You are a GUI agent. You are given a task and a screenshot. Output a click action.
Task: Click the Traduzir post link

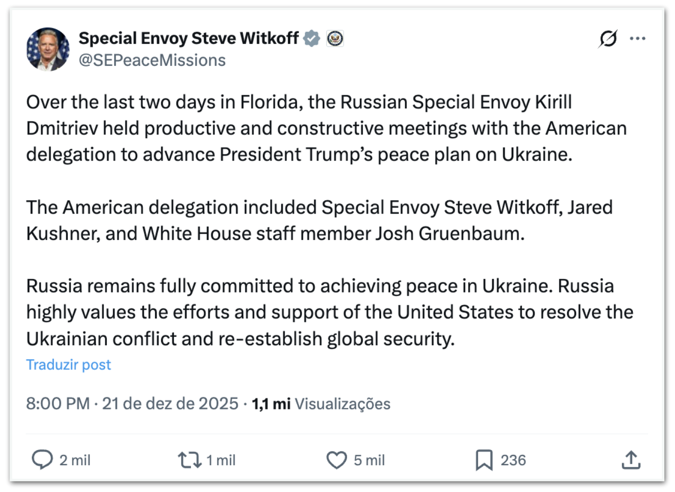68,364
